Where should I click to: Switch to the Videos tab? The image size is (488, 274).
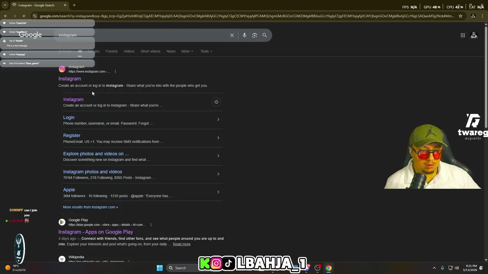point(129,51)
